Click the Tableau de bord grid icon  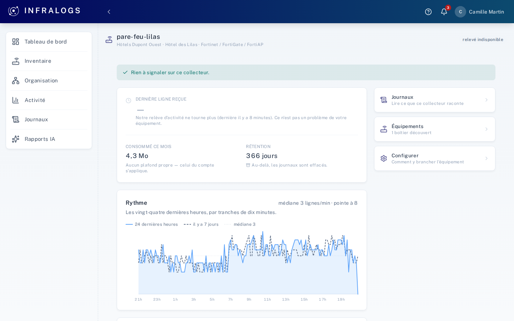tap(16, 42)
